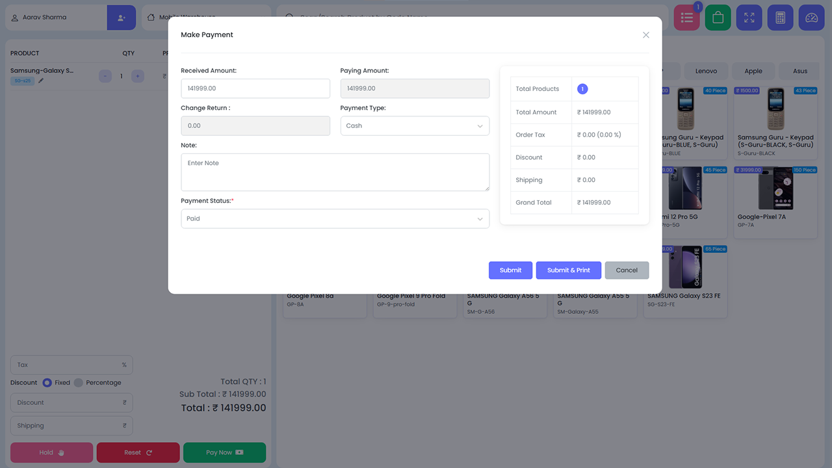The height and width of the screenshot is (468, 832).
Task: Open the orders list icon with badge
Action: pos(686,18)
